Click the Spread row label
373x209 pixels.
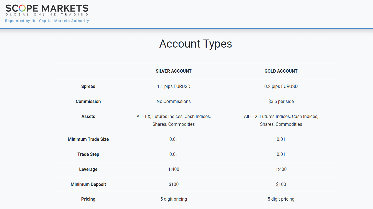click(x=88, y=86)
